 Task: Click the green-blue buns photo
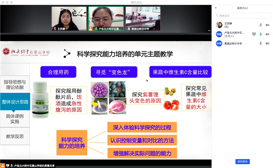pyautogui.click(x=117, y=89)
